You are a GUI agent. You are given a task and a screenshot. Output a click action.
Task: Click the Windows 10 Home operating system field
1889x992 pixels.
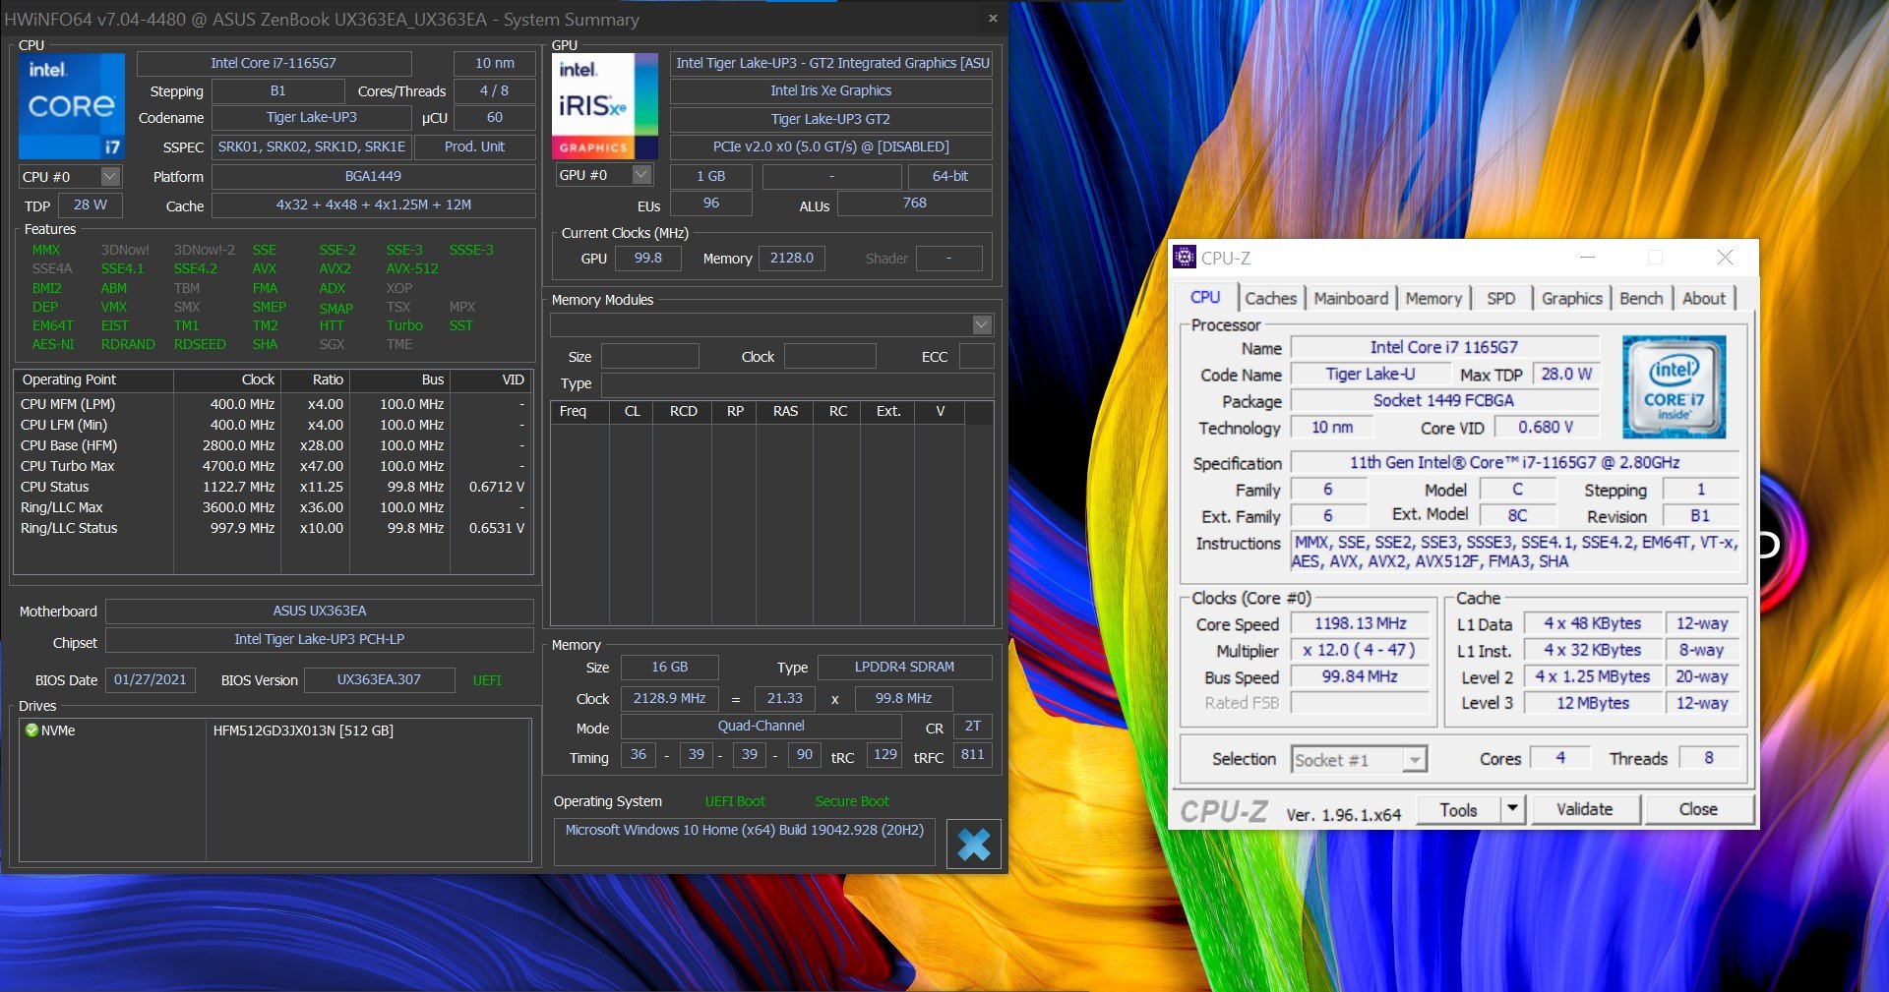pyautogui.click(x=744, y=842)
